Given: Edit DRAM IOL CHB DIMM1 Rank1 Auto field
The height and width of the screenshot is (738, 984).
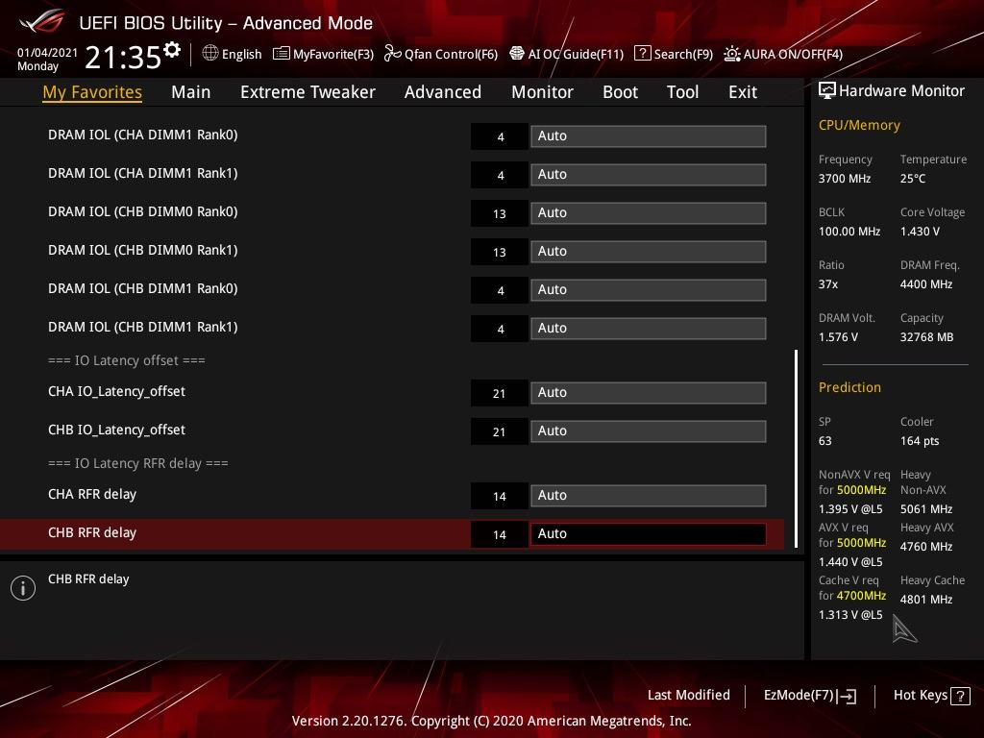Looking at the screenshot, I should coord(649,329).
